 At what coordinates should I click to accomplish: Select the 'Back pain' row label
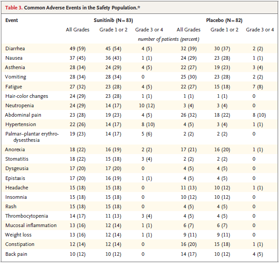16,254
